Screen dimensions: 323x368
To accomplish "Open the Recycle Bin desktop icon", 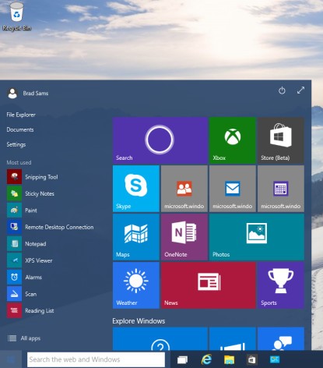I will coord(17,16).
